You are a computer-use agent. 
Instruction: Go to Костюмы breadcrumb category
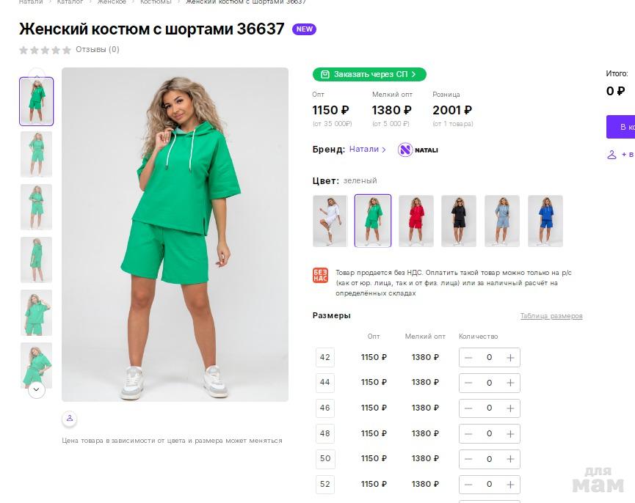(x=156, y=2)
